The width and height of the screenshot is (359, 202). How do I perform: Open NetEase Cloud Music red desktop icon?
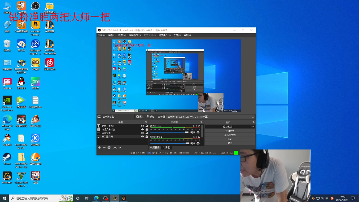tap(50, 64)
